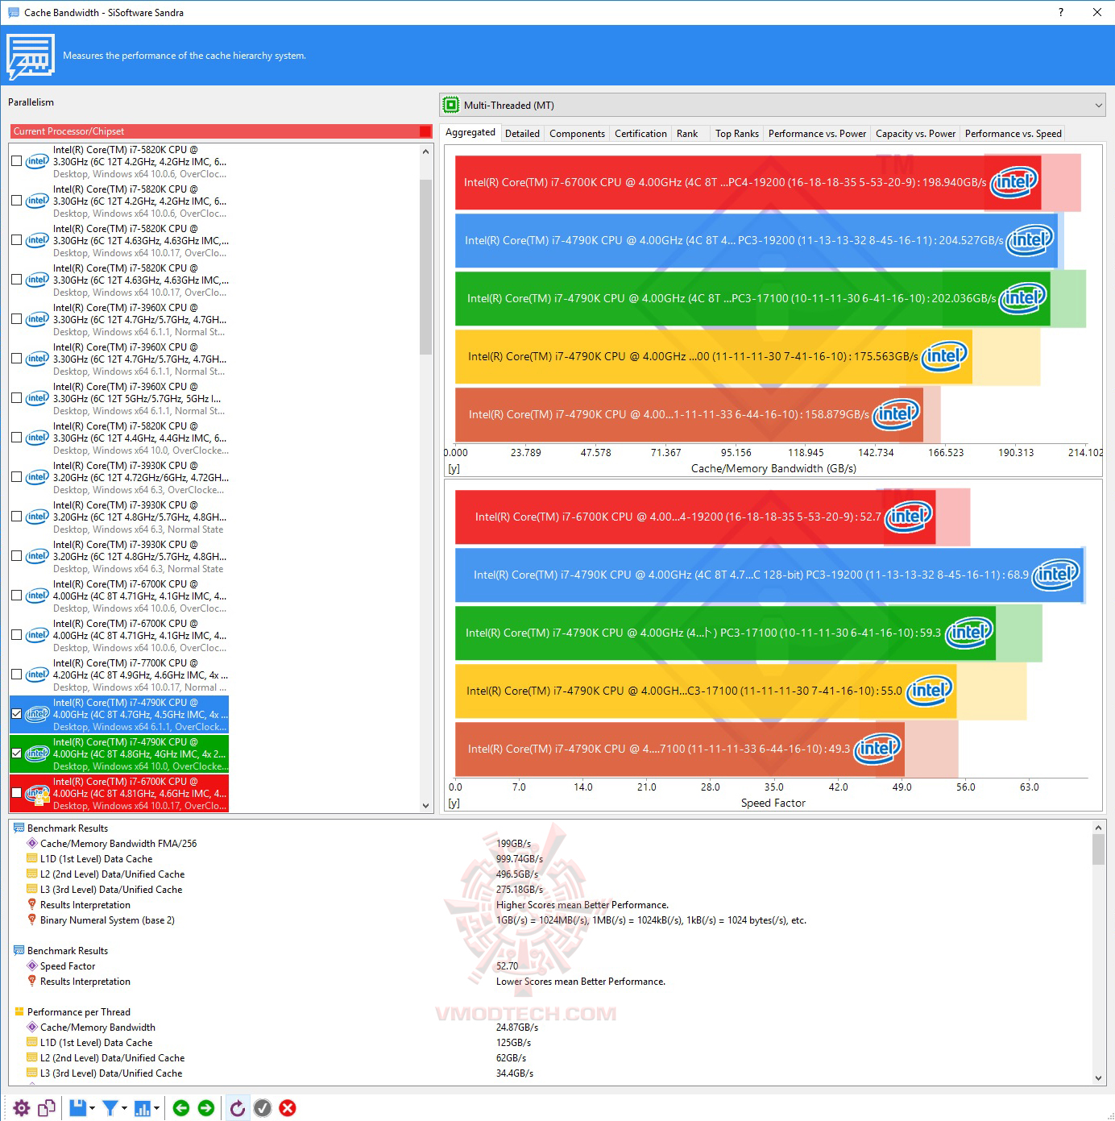
Task: Click the Intel logo on the 49.3 speed factor bar
Action: (x=877, y=749)
